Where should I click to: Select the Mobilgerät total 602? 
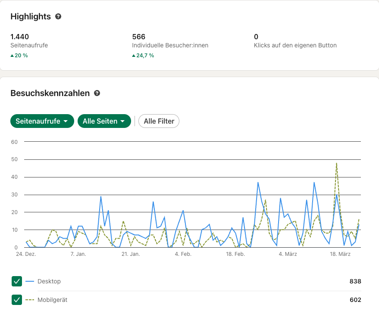tap(355, 300)
